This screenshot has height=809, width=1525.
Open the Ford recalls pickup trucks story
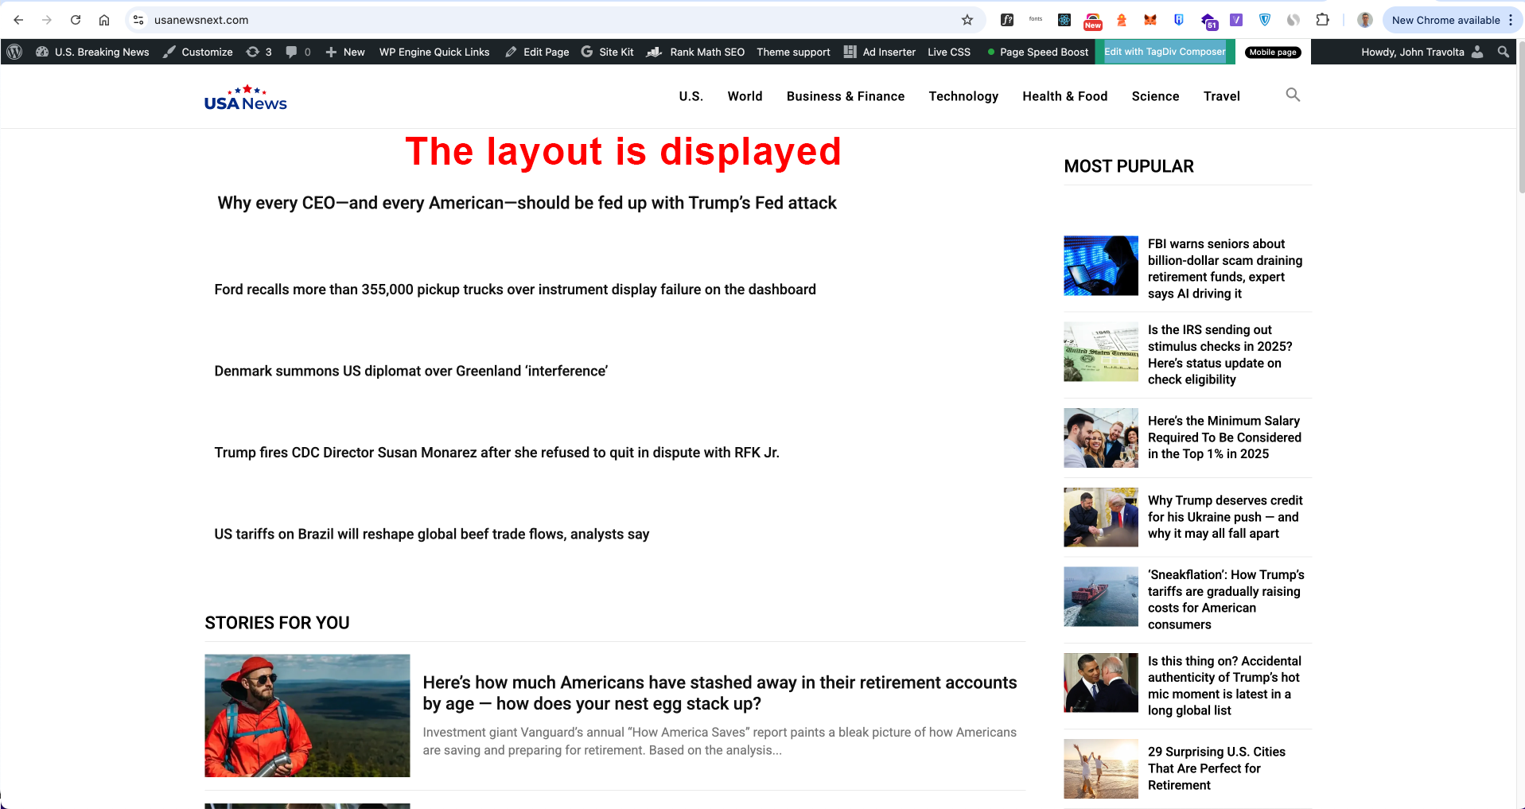point(515,290)
